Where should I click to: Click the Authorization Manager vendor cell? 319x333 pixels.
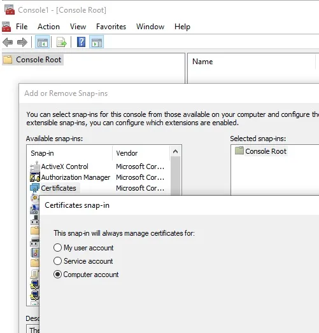[140, 177]
